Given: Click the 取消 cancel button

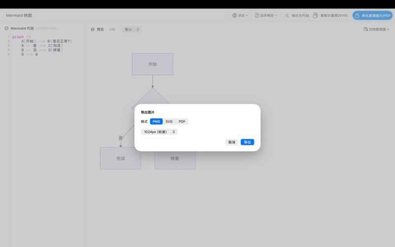Looking at the screenshot, I should 232,142.
